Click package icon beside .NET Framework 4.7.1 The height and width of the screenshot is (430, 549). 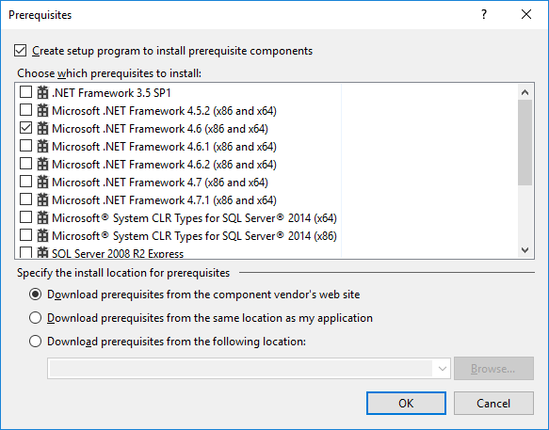click(x=42, y=199)
